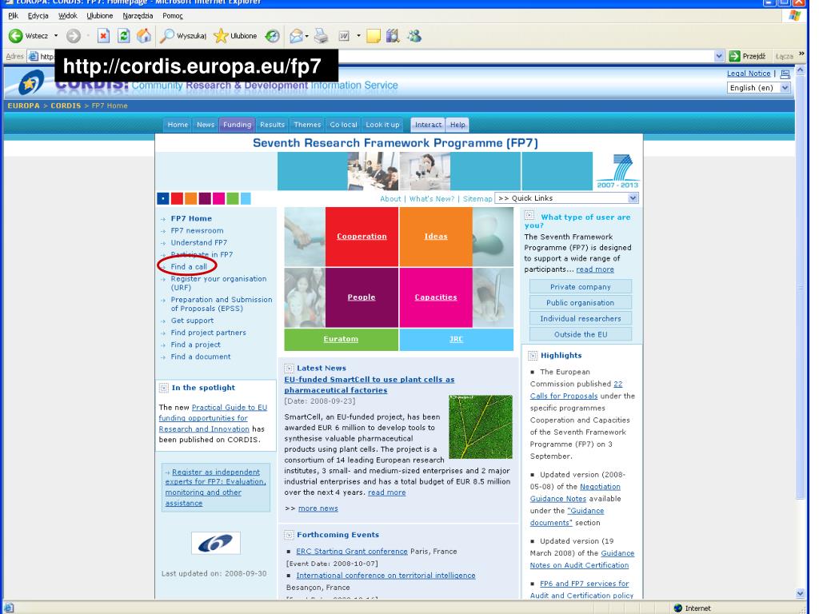Screen dimensions: 819x614
Task: Click the Ulubione star icon
Action: coord(221,35)
